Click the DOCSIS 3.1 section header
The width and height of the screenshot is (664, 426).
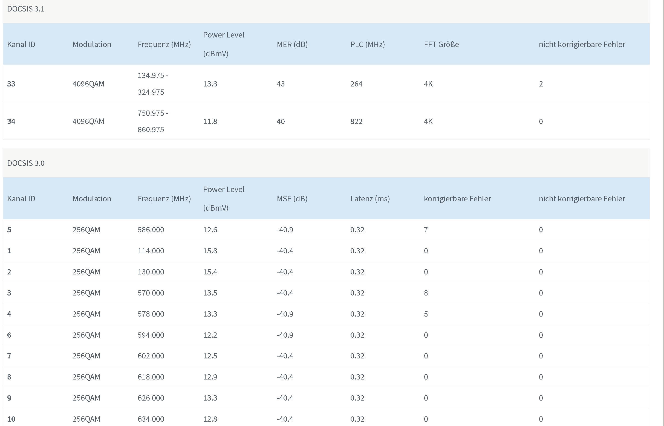coord(26,9)
